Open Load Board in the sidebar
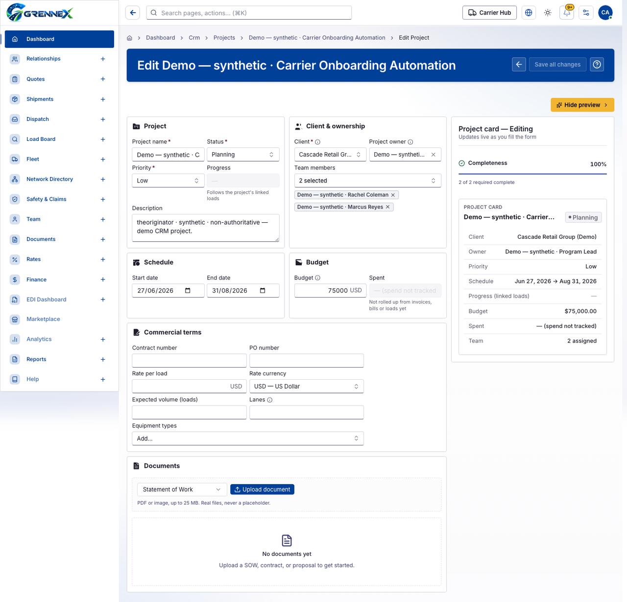Viewport: 627px width, 602px height. 59,139
